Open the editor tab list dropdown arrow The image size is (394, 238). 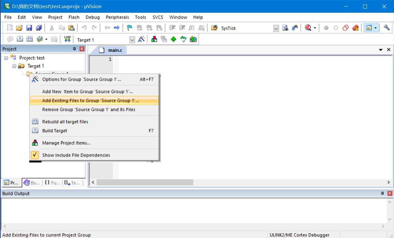(381, 50)
